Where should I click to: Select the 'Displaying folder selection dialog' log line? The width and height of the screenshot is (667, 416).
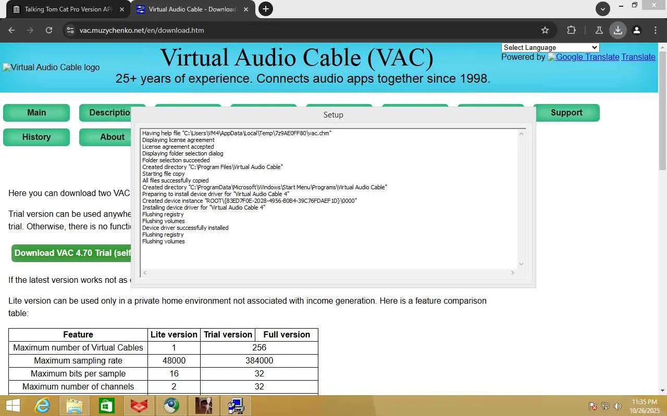(182, 153)
